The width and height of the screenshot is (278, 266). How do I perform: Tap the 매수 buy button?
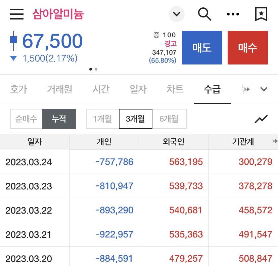pos(248,48)
